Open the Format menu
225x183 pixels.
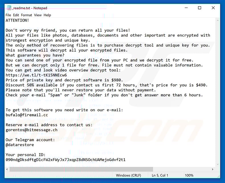click(26, 15)
